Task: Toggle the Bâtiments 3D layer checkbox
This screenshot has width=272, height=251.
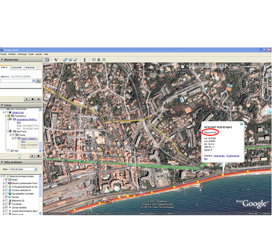Action: (6, 200)
